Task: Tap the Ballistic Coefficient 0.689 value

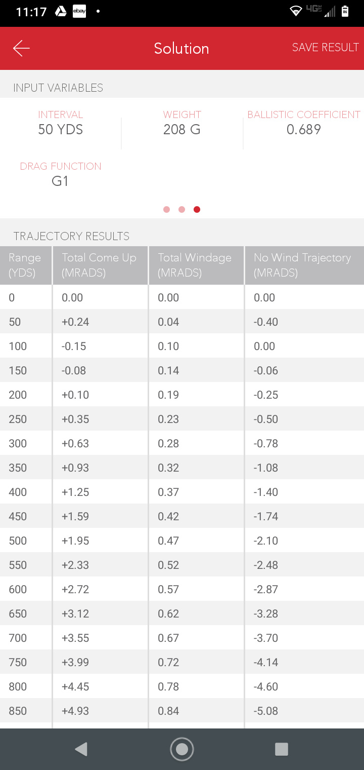Action: click(x=303, y=130)
